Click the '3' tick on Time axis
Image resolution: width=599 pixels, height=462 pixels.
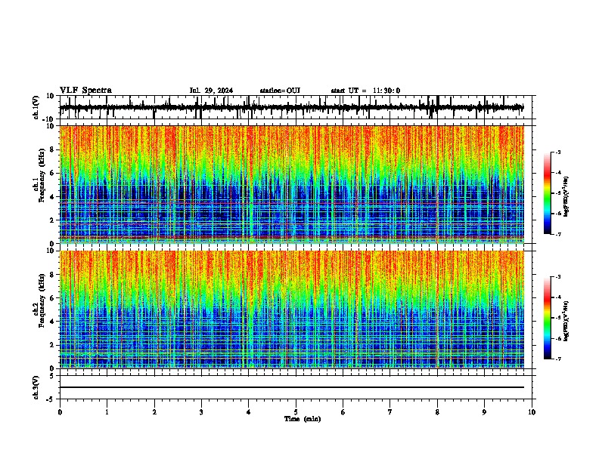coord(201,412)
